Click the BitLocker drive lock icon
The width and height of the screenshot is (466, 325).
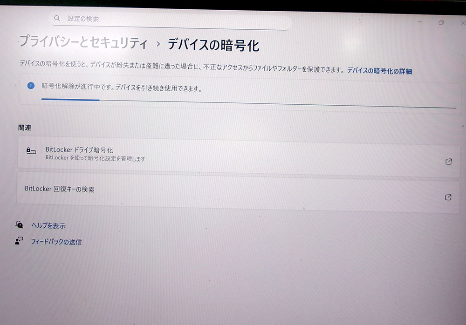point(31,151)
